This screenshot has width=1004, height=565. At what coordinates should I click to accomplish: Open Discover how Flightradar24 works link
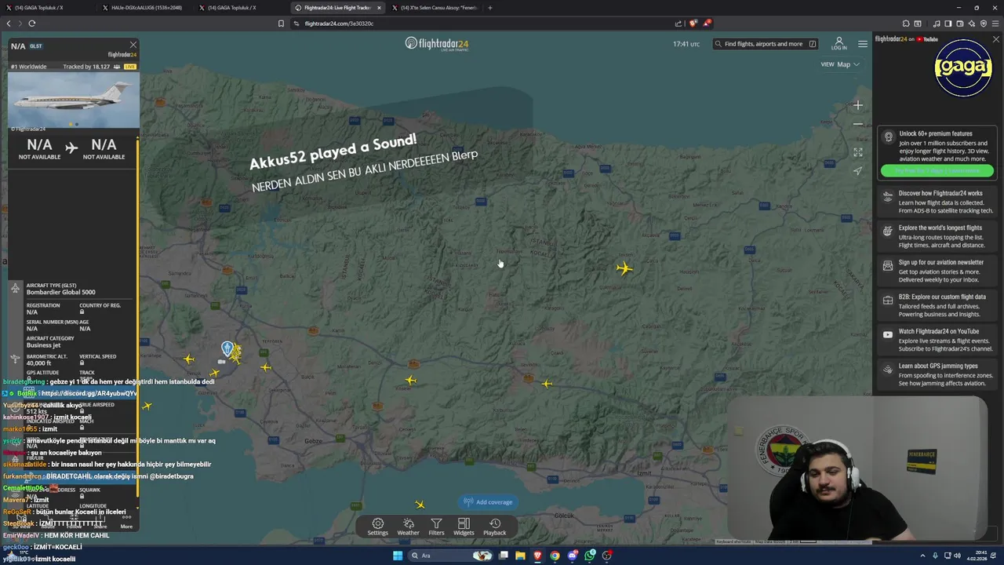point(937,202)
